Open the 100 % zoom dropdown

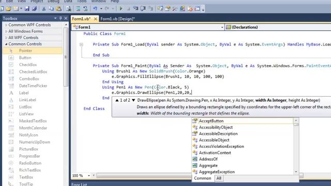[89, 176]
